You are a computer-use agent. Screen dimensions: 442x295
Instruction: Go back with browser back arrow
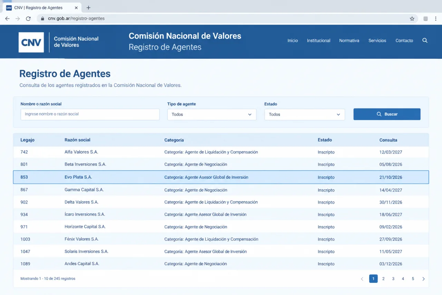click(7, 19)
